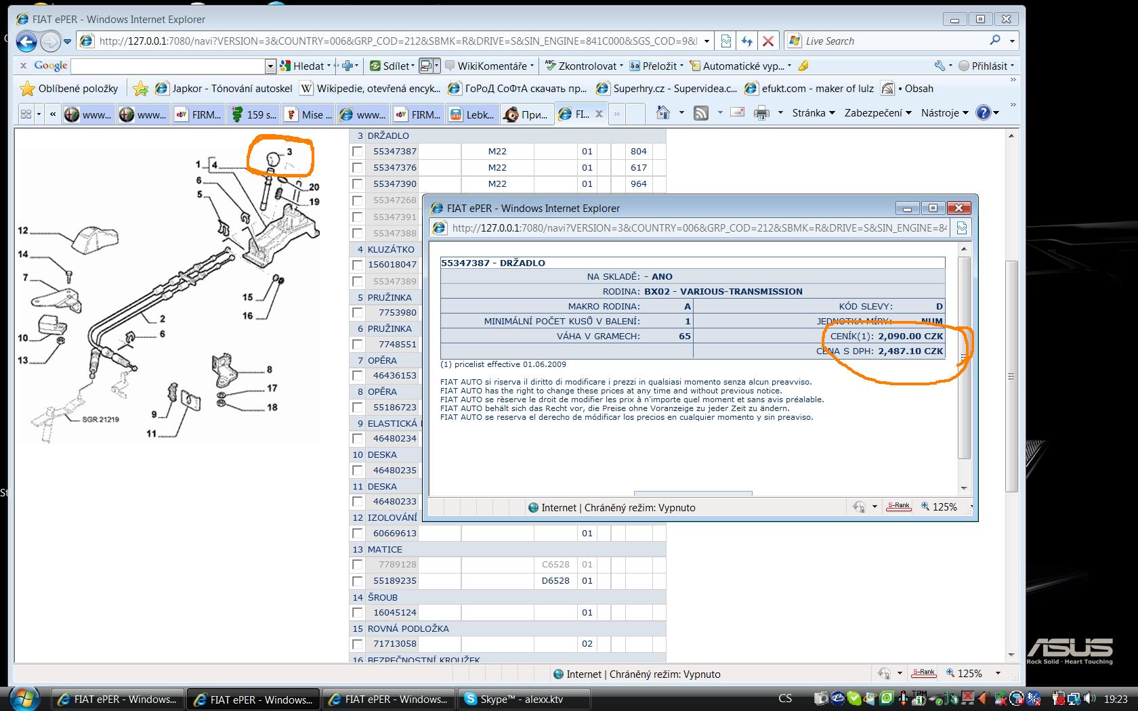Click the Google toolbar search field
Image resolution: width=1138 pixels, height=711 pixels.
point(168,66)
